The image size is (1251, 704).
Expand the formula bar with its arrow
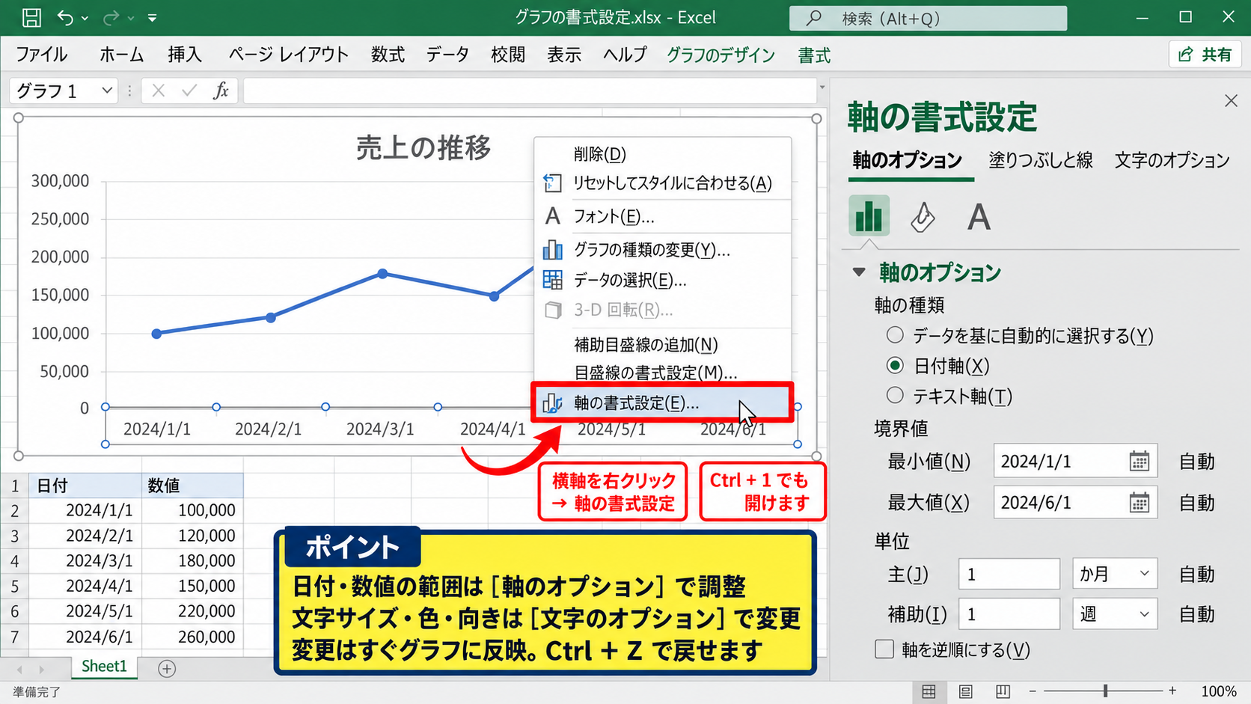[x=822, y=88]
